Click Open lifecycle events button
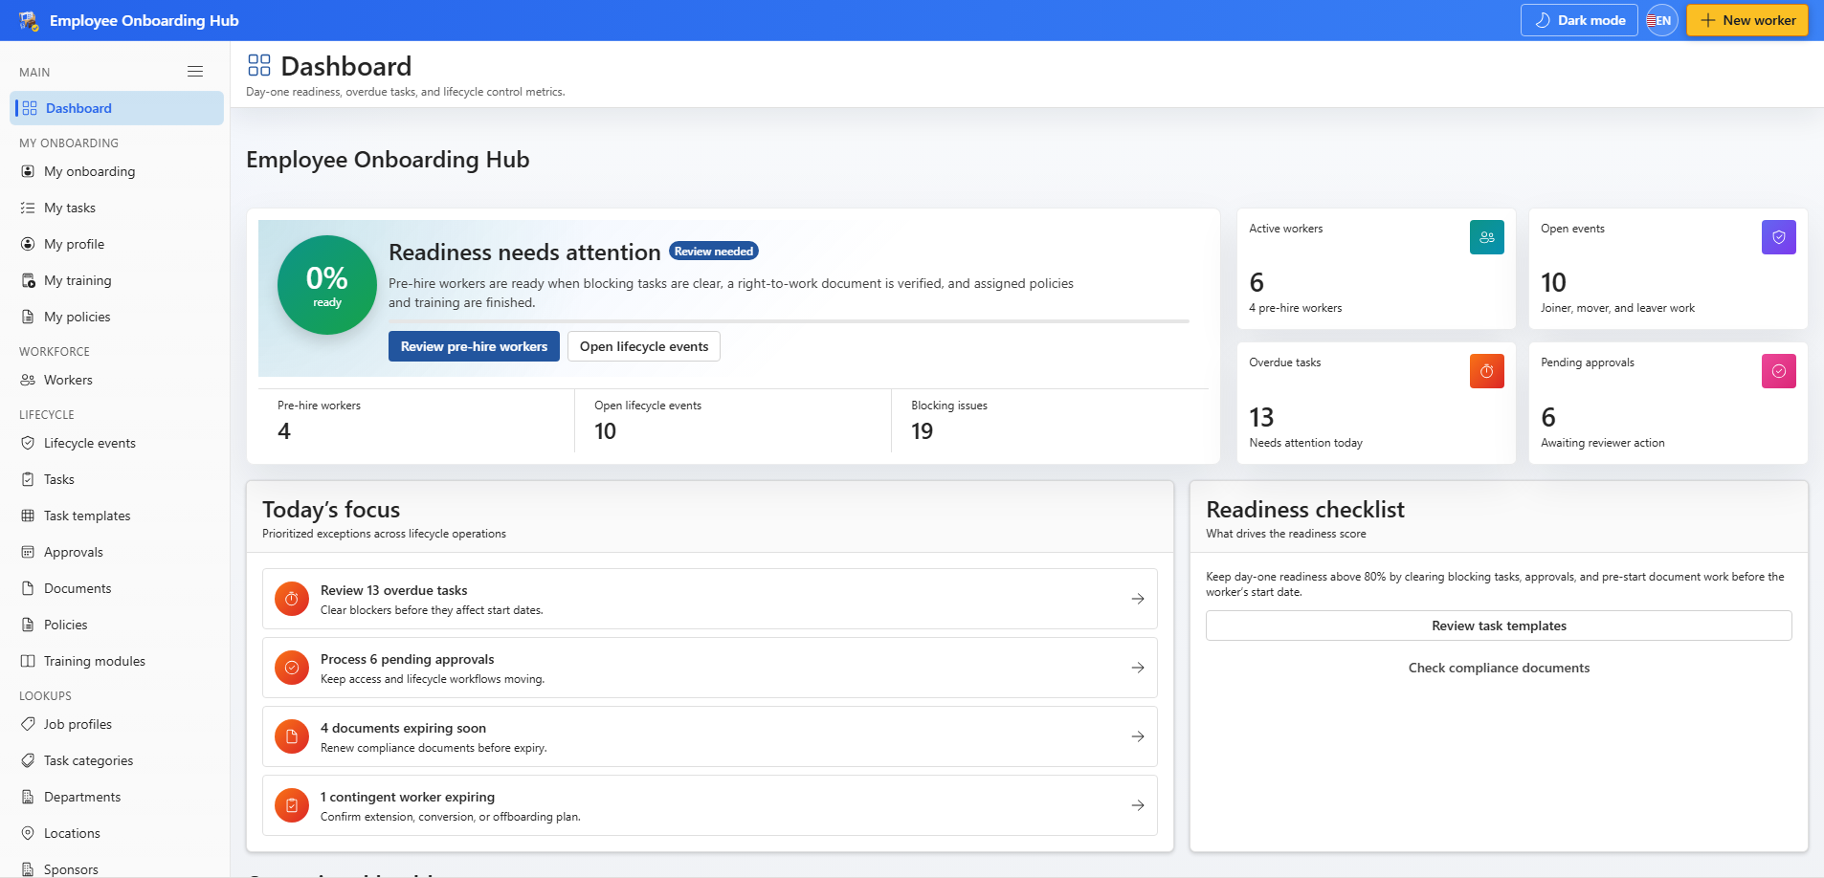Image resolution: width=1824 pixels, height=878 pixels. 644,346
